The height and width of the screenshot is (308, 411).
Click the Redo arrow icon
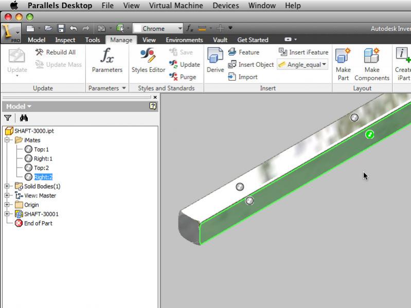tap(86, 28)
